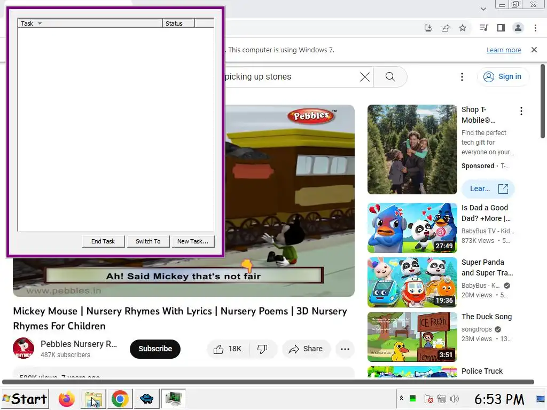Image resolution: width=547 pixels, height=410 pixels.
Task: Click End Task button in Task Manager
Action: click(103, 241)
